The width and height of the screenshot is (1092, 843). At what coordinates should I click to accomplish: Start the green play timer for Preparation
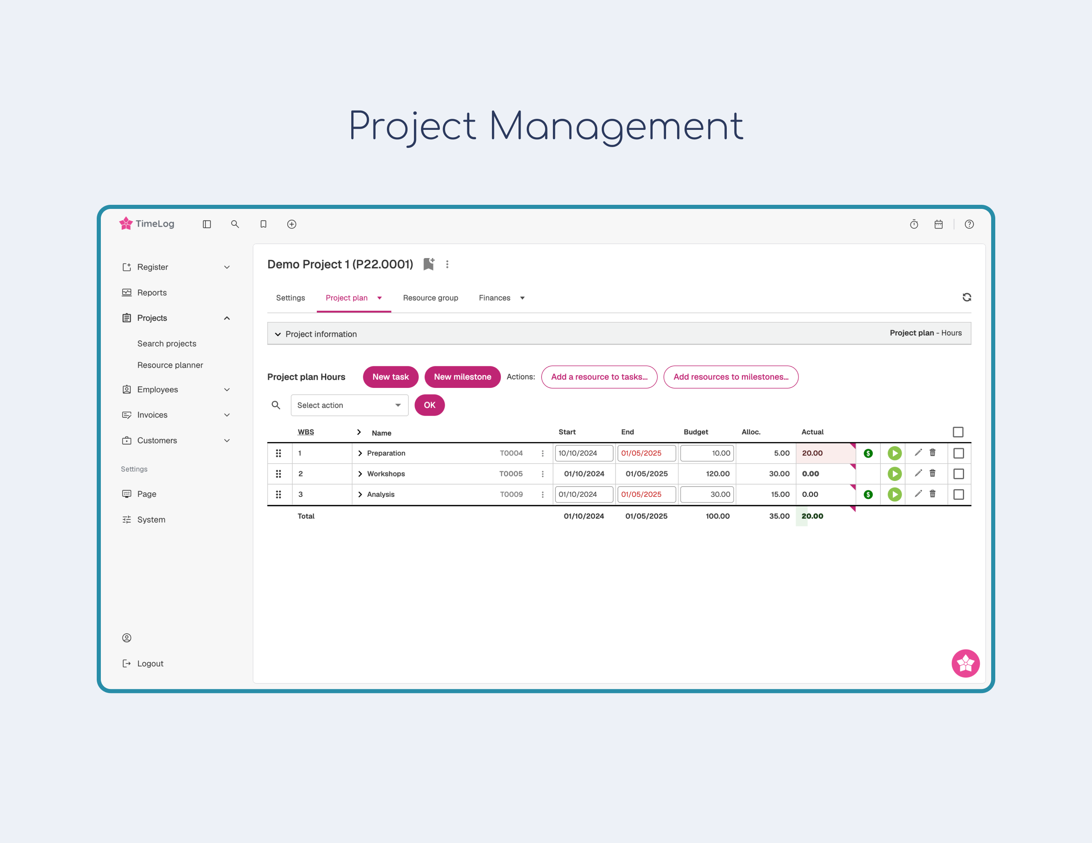pyautogui.click(x=894, y=453)
